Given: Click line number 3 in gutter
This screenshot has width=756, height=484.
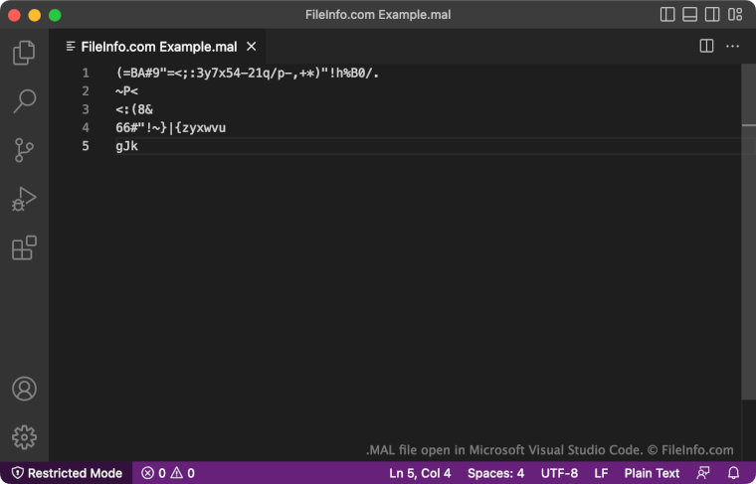Looking at the screenshot, I should 86,109.
